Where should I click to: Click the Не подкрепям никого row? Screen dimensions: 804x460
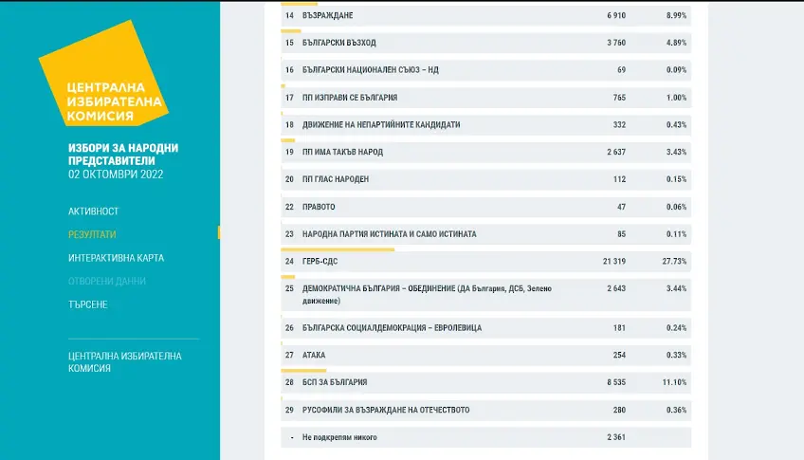[x=485, y=437]
